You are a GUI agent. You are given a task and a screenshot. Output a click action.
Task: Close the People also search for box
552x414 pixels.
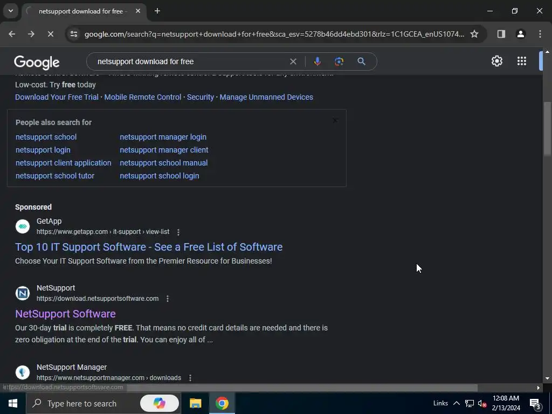coord(335,121)
